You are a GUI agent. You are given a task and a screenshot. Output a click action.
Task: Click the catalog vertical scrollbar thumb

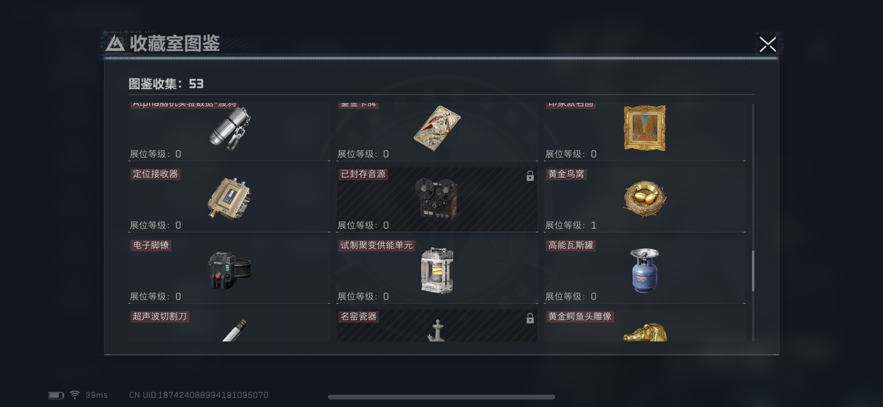[753, 271]
